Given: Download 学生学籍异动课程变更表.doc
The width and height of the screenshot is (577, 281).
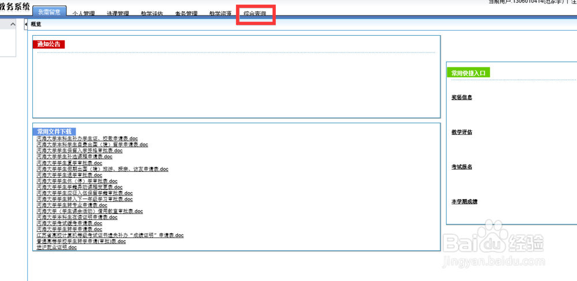Looking at the screenshot, I should pyautogui.click(x=80, y=187).
